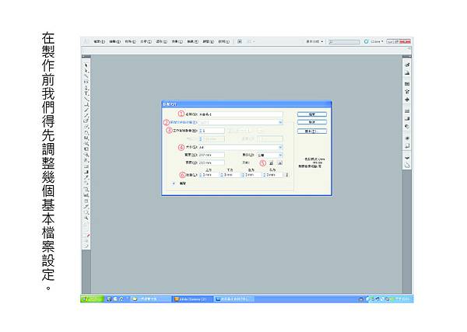Open the Graphic Styles panel icon
Image resolution: width=467 pixels, height=332 pixels.
pos(407,145)
